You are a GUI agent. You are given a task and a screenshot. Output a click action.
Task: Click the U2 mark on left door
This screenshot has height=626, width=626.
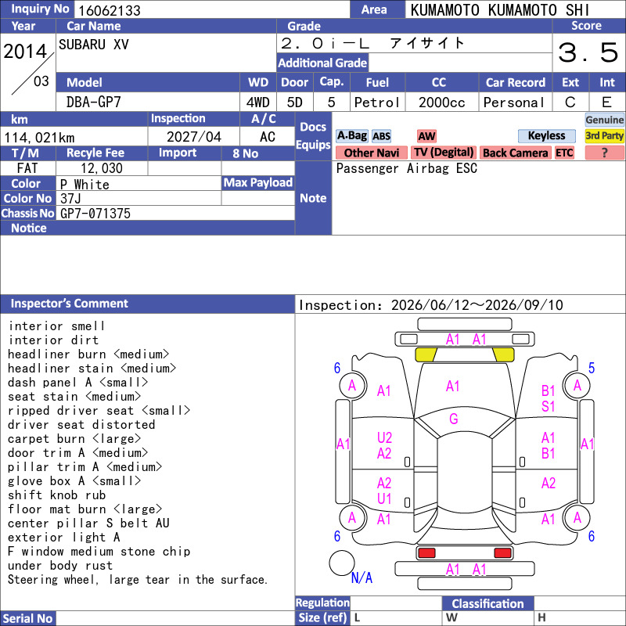point(384,437)
